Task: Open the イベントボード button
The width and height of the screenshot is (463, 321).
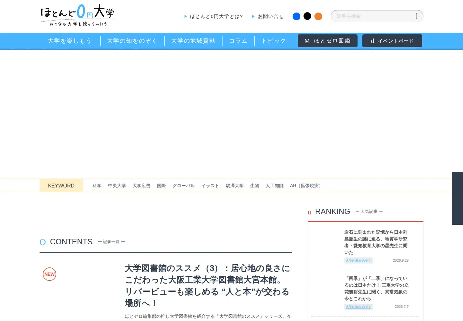Action: point(392,41)
